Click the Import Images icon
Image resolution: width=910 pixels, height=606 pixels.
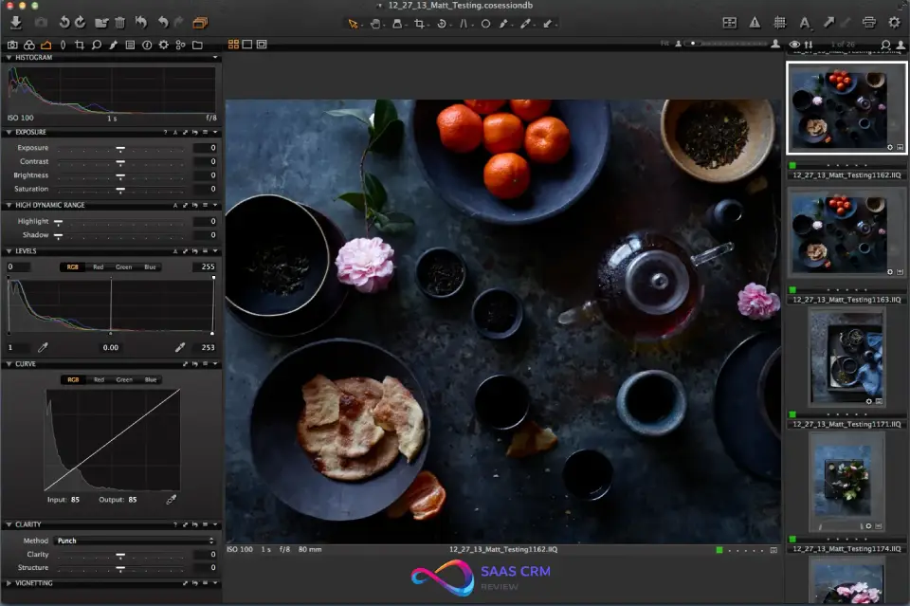tap(18, 21)
